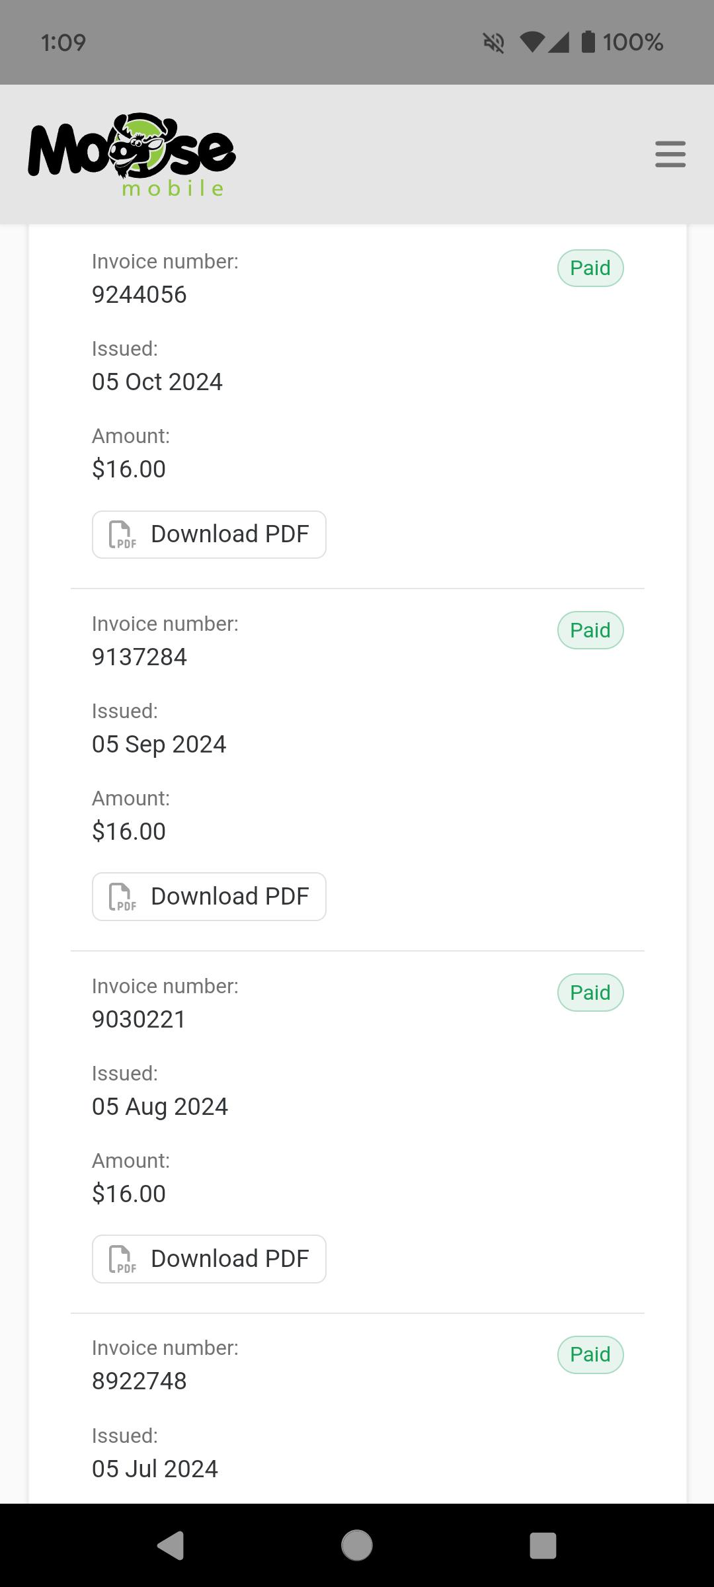714x1587 pixels.
Task: Download PDF for the 05 Oct 2024 invoice
Action: (209, 534)
